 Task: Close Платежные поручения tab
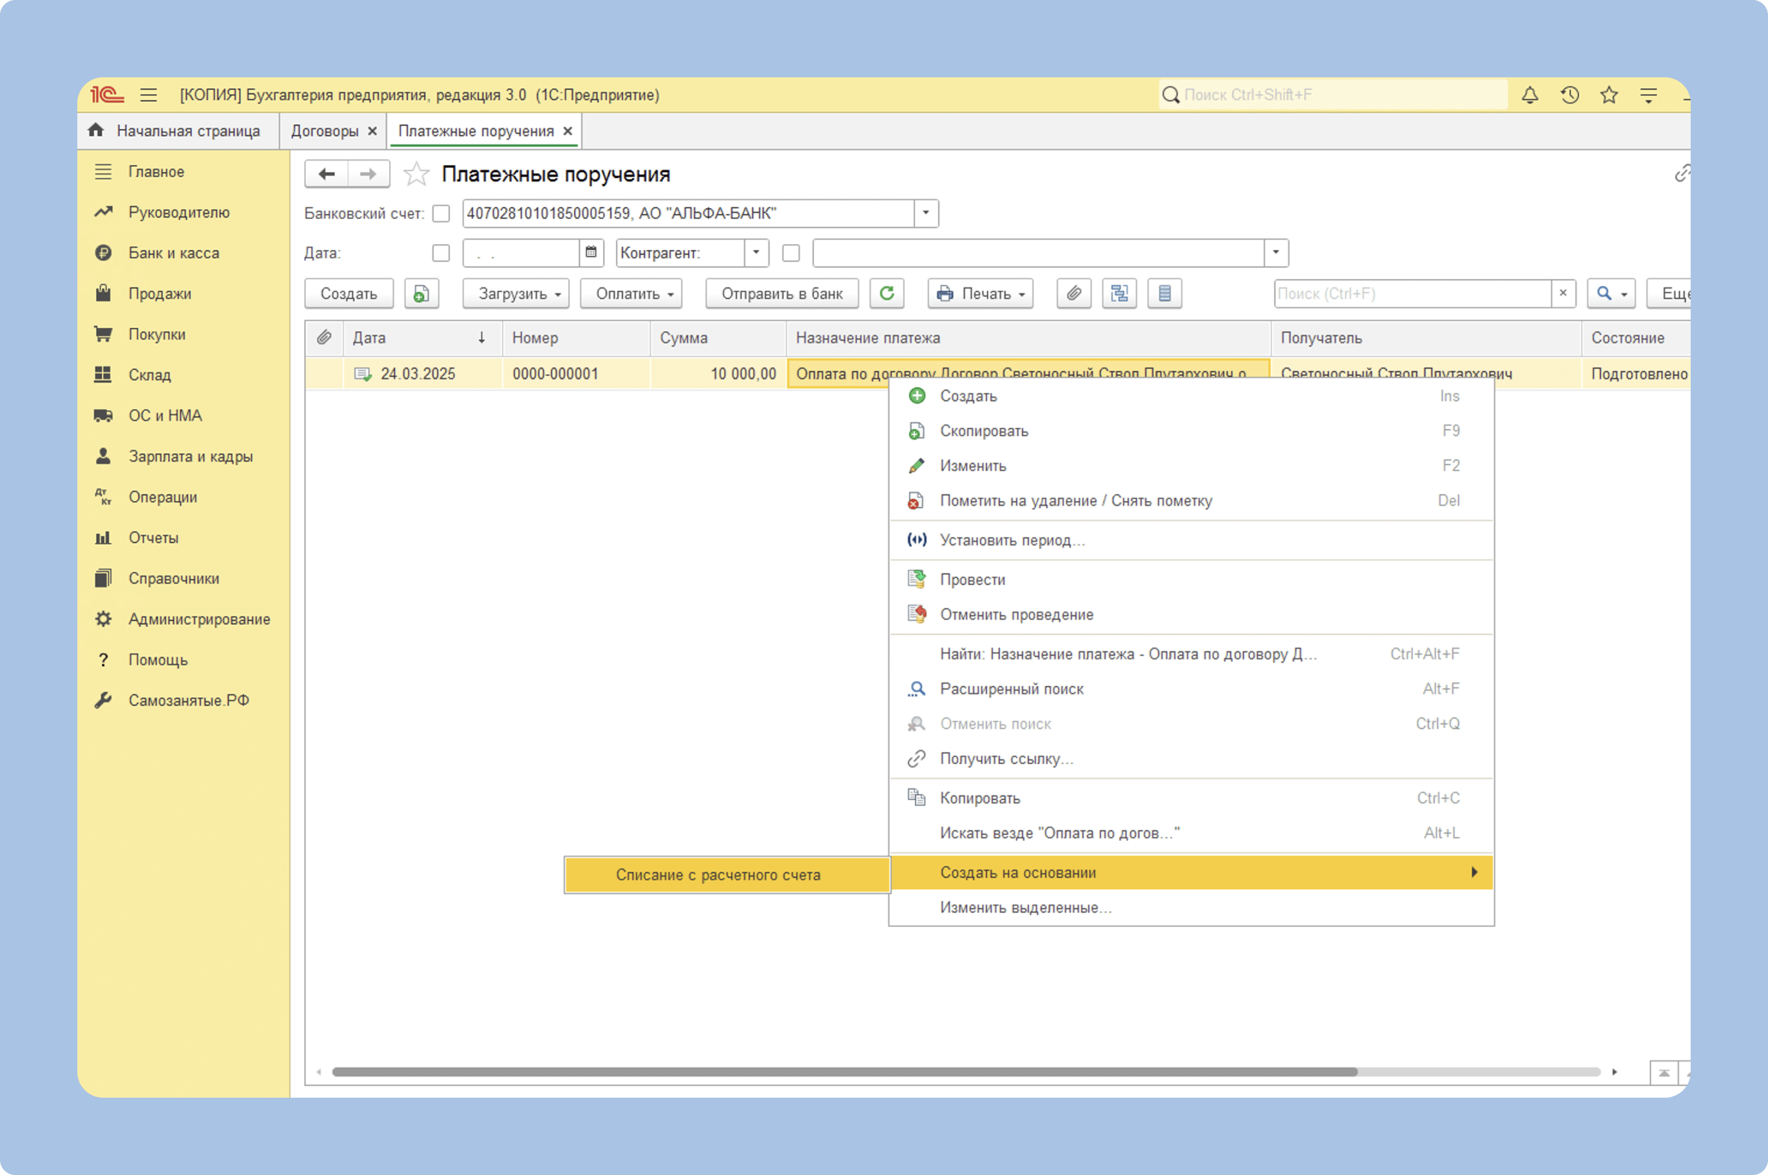click(x=568, y=131)
